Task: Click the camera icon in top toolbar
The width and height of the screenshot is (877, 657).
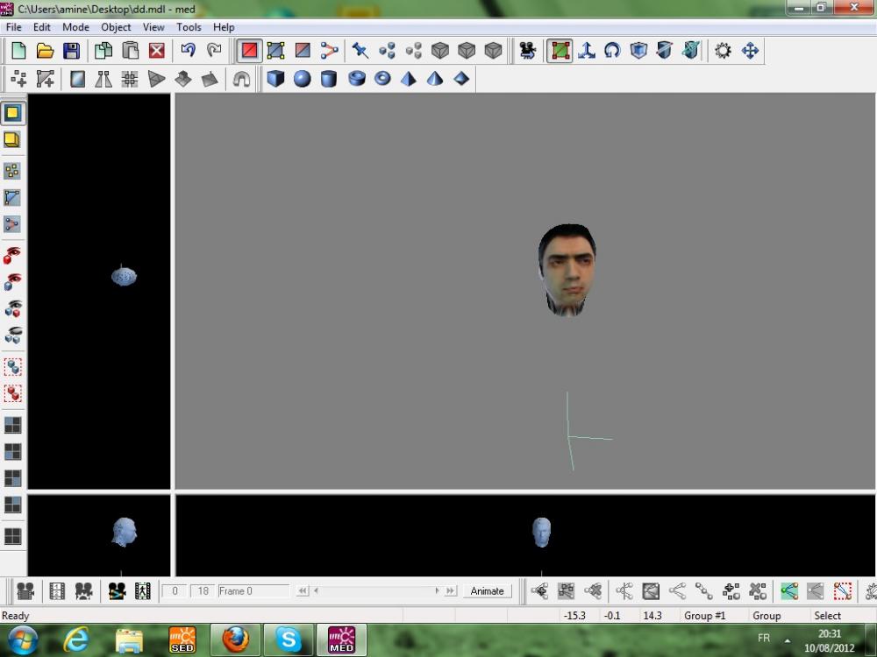Action: pos(527,51)
